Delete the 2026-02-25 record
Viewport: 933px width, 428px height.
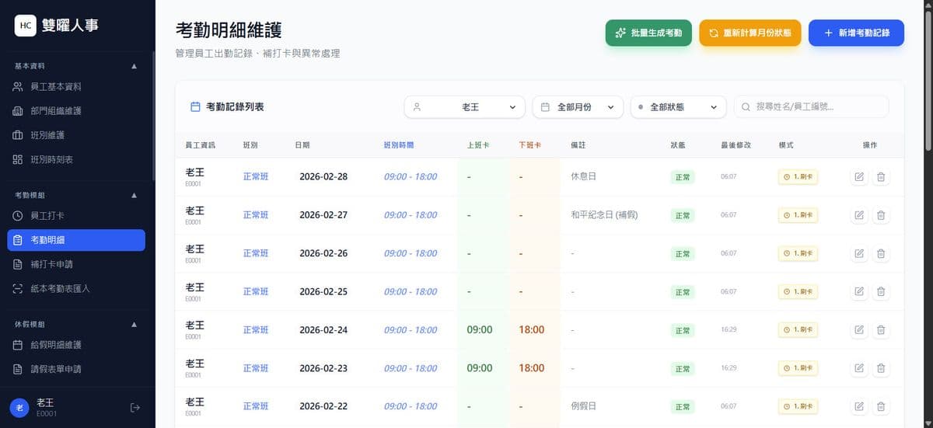click(x=881, y=291)
